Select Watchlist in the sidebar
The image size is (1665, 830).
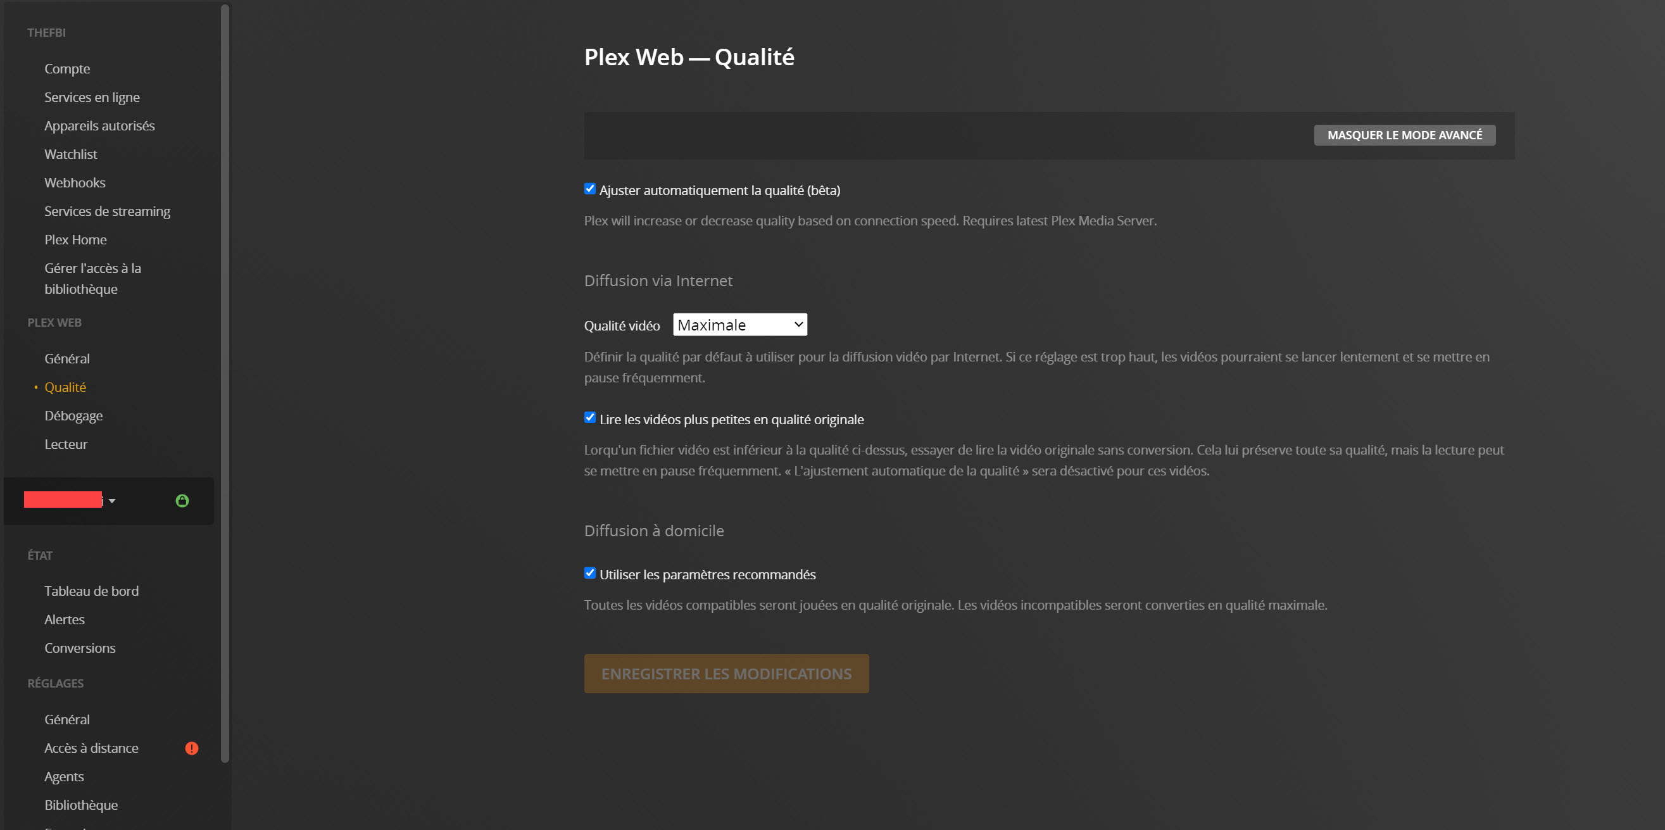pos(70,154)
